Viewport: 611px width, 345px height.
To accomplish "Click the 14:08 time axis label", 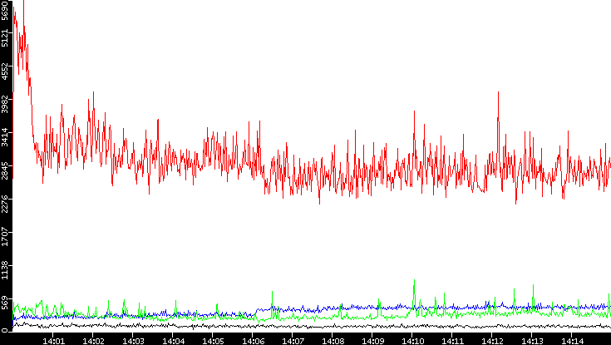I will click(332, 341).
